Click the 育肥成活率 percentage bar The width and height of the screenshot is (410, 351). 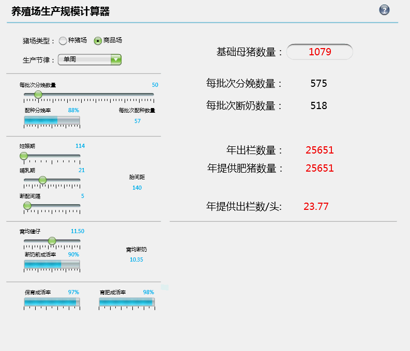tap(127, 302)
